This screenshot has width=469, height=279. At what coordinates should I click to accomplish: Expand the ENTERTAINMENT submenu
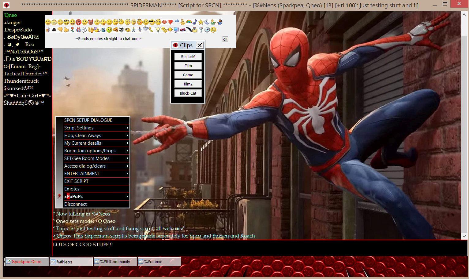(x=96, y=174)
